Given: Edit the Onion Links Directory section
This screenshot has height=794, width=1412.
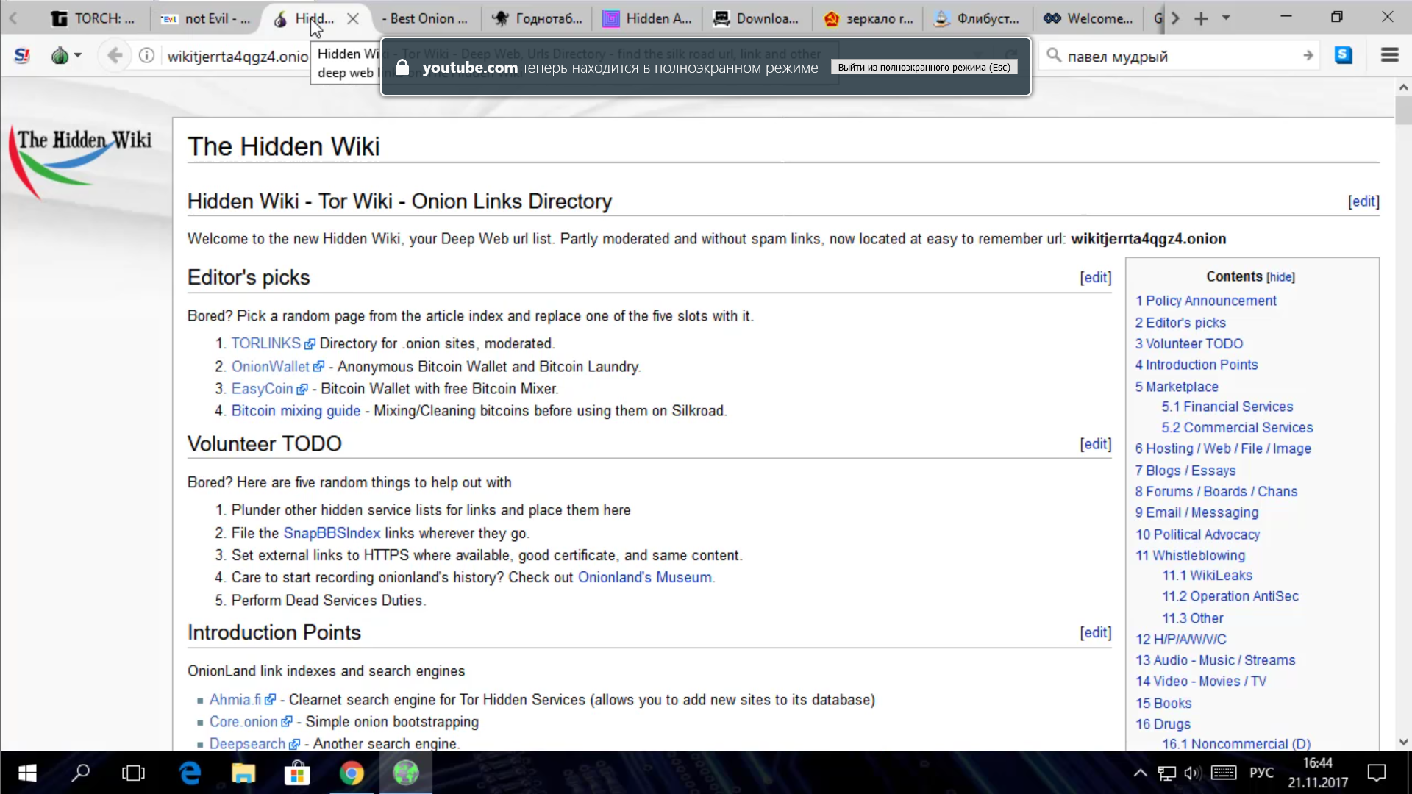Looking at the screenshot, I should (1363, 201).
